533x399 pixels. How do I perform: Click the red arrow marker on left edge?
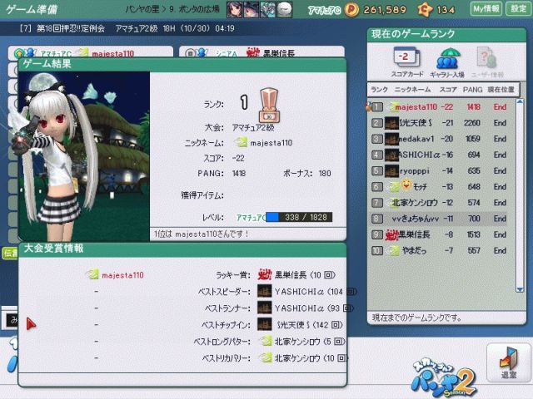32,323
